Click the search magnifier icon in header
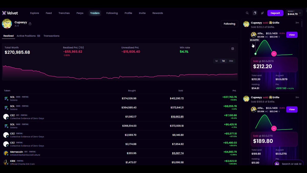307x173 pixels. (247, 13)
